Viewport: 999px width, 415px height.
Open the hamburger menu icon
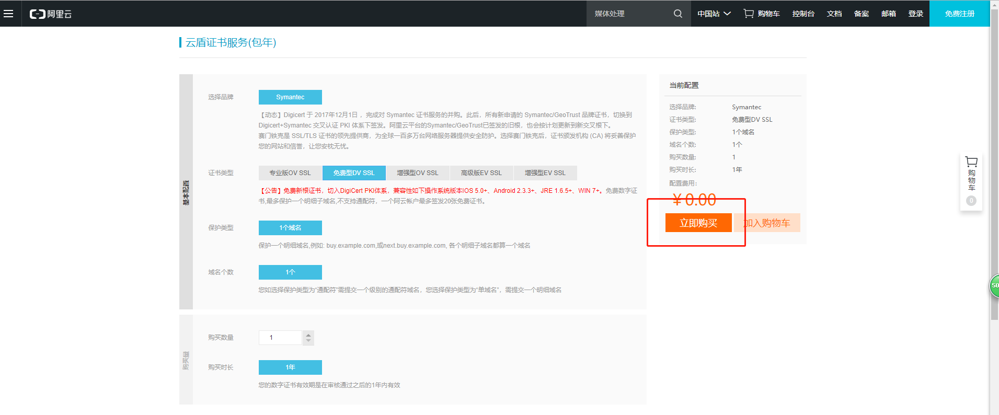point(8,14)
